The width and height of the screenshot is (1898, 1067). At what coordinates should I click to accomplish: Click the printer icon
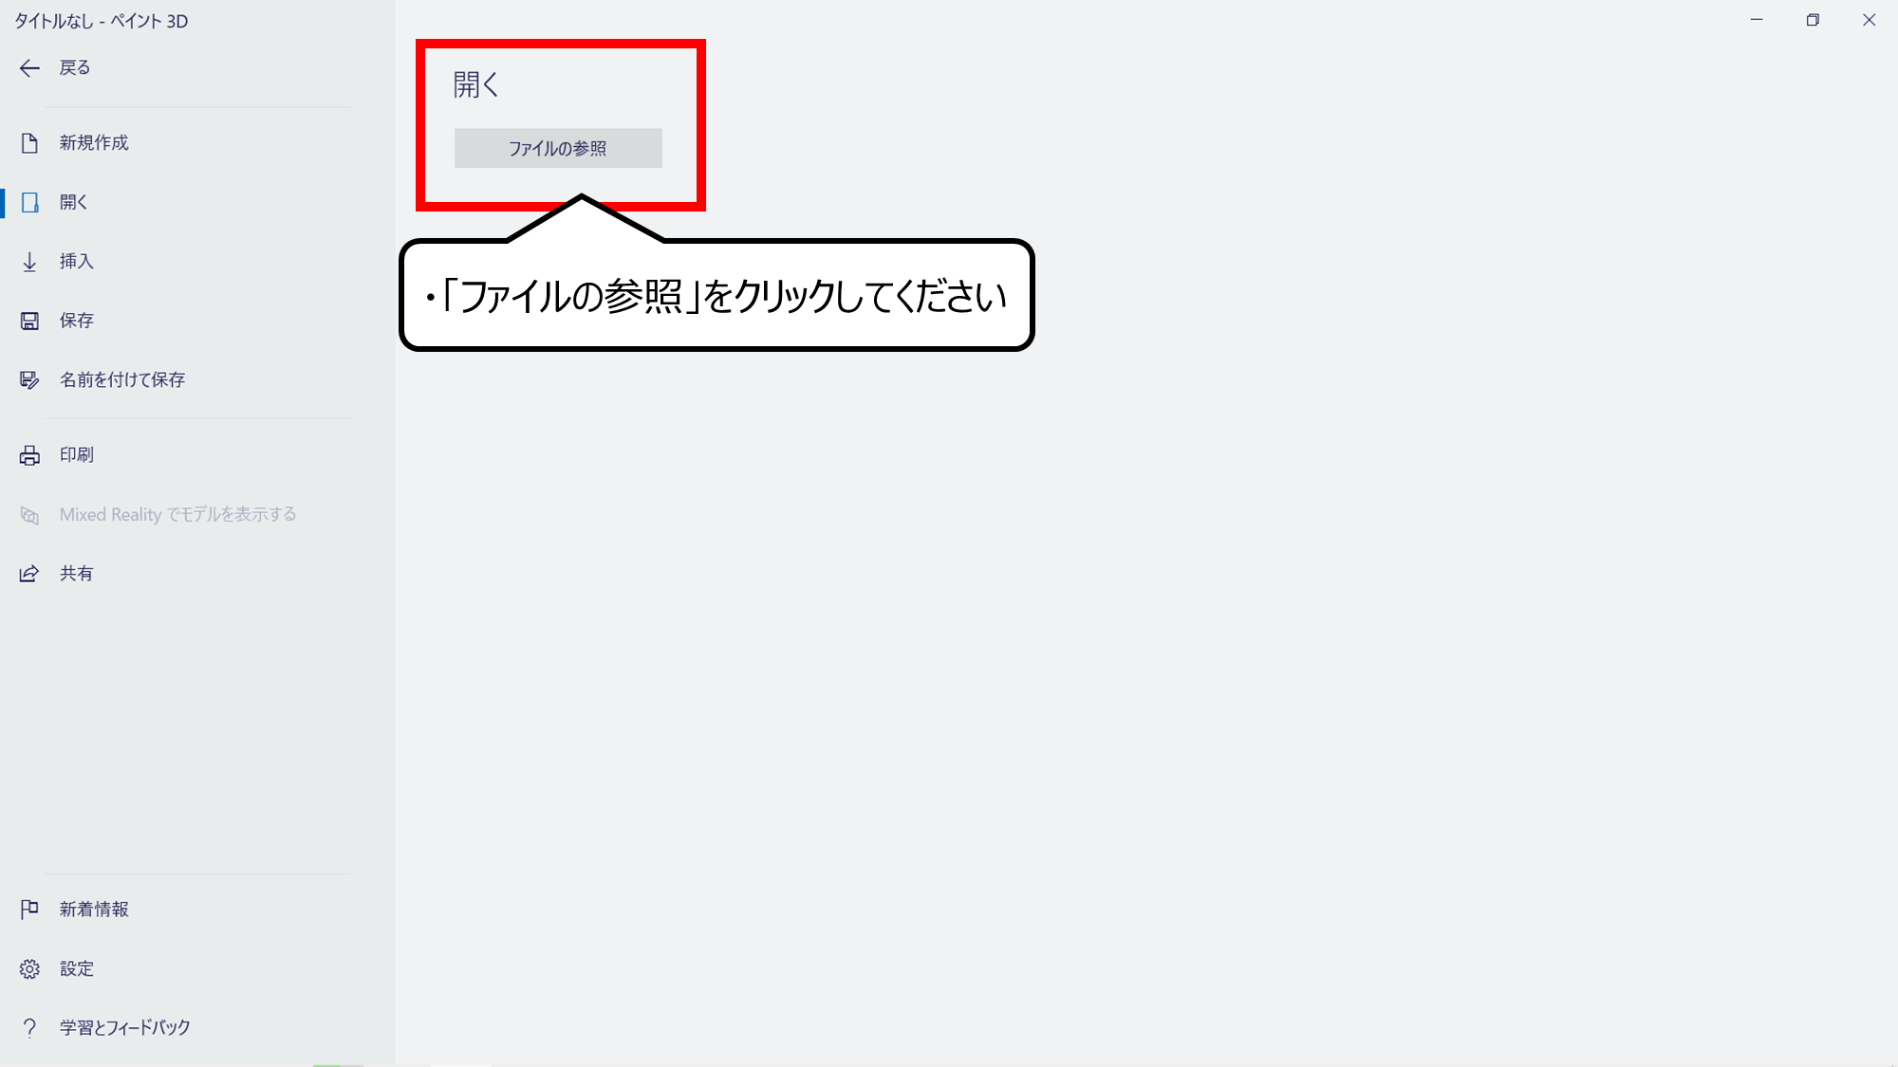[x=29, y=455]
